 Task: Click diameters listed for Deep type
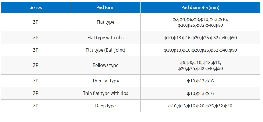tap(200, 106)
